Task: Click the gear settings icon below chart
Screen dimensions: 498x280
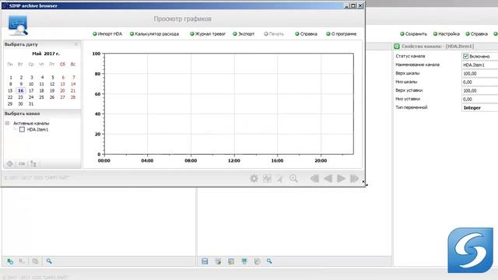Action: (x=254, y=178)
